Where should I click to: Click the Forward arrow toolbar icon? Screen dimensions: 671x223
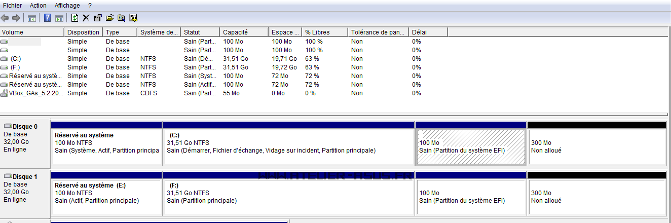(x=16, y=18)
